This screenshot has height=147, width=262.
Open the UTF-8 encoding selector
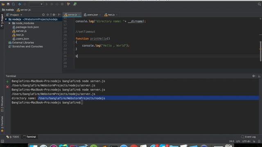246,141
